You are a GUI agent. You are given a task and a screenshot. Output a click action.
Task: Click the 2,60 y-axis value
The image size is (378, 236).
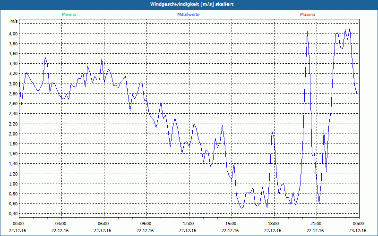[x=14, y=104]
